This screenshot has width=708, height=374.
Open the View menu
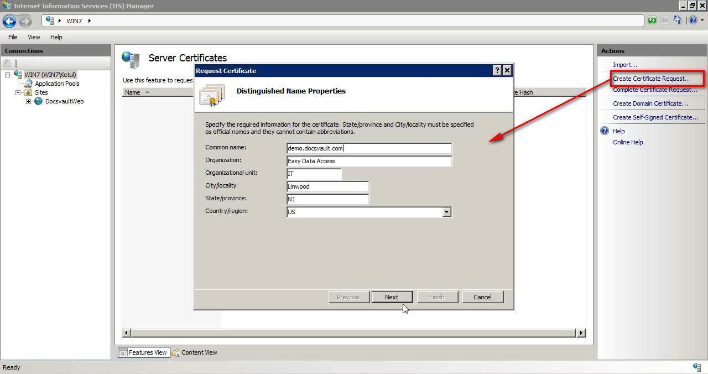(x=33, y=37)
